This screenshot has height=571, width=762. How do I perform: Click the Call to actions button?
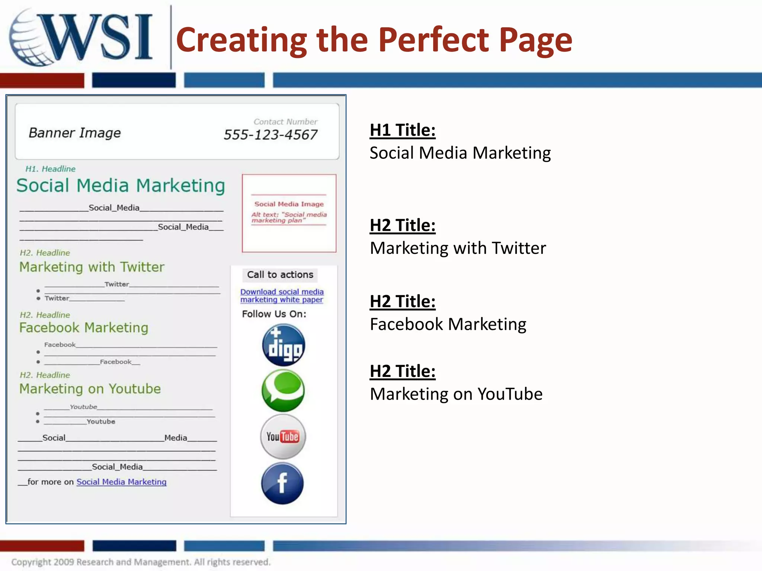point(280,275)
